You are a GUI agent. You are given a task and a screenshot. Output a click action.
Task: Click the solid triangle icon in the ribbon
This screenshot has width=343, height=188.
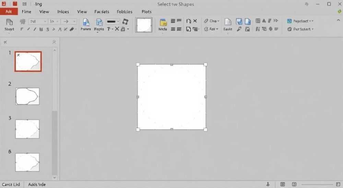264,21
